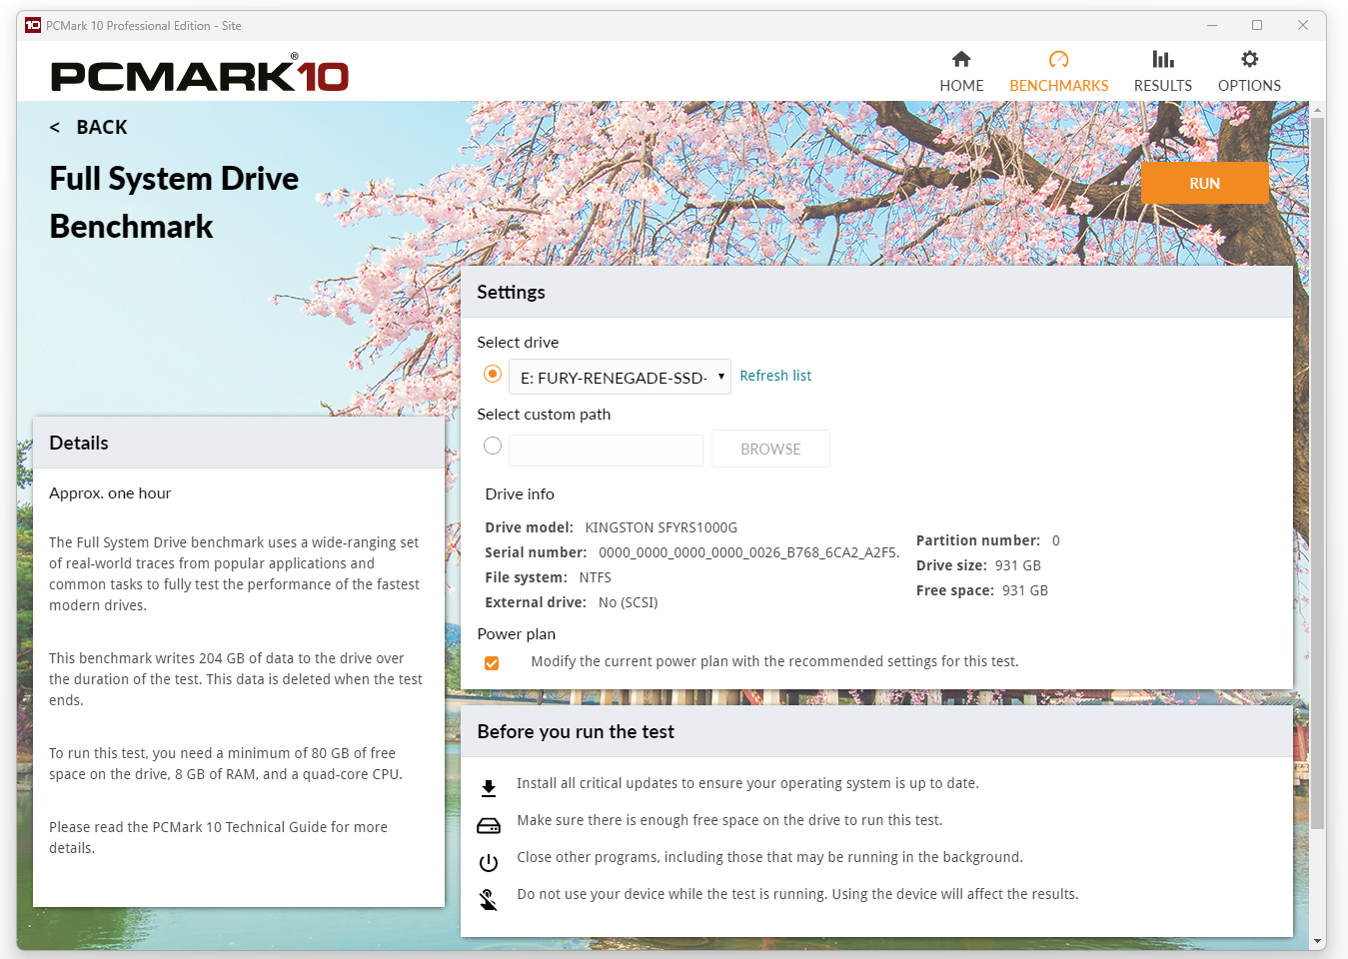The image size is (1348, 959).
Task: Open the Results tab
Action: 1162,72
